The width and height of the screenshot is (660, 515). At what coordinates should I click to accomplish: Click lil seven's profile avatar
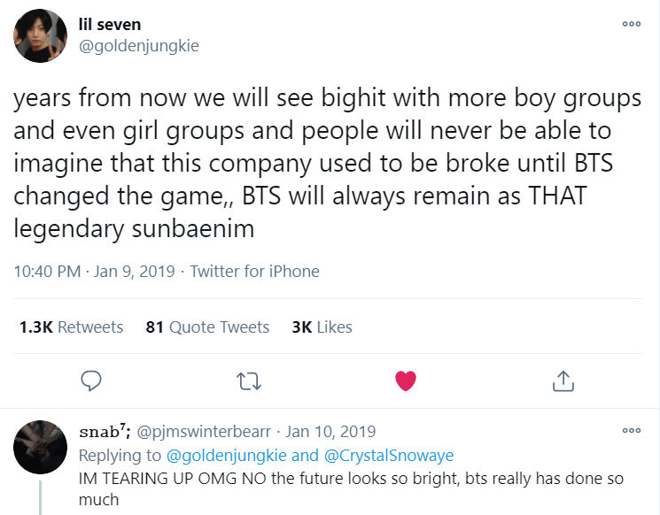coord(41,36)
